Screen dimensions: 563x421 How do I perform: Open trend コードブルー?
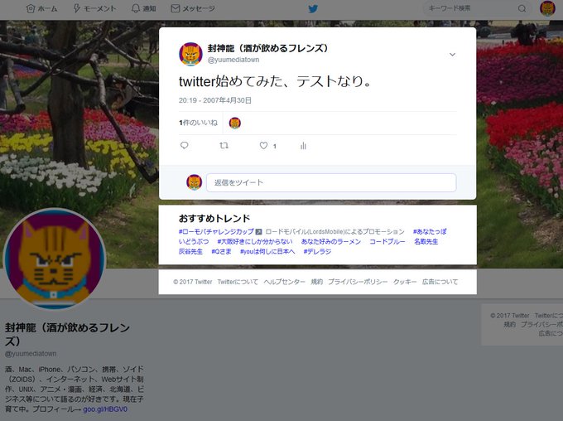pyautogui.click(x=387, y=242)
